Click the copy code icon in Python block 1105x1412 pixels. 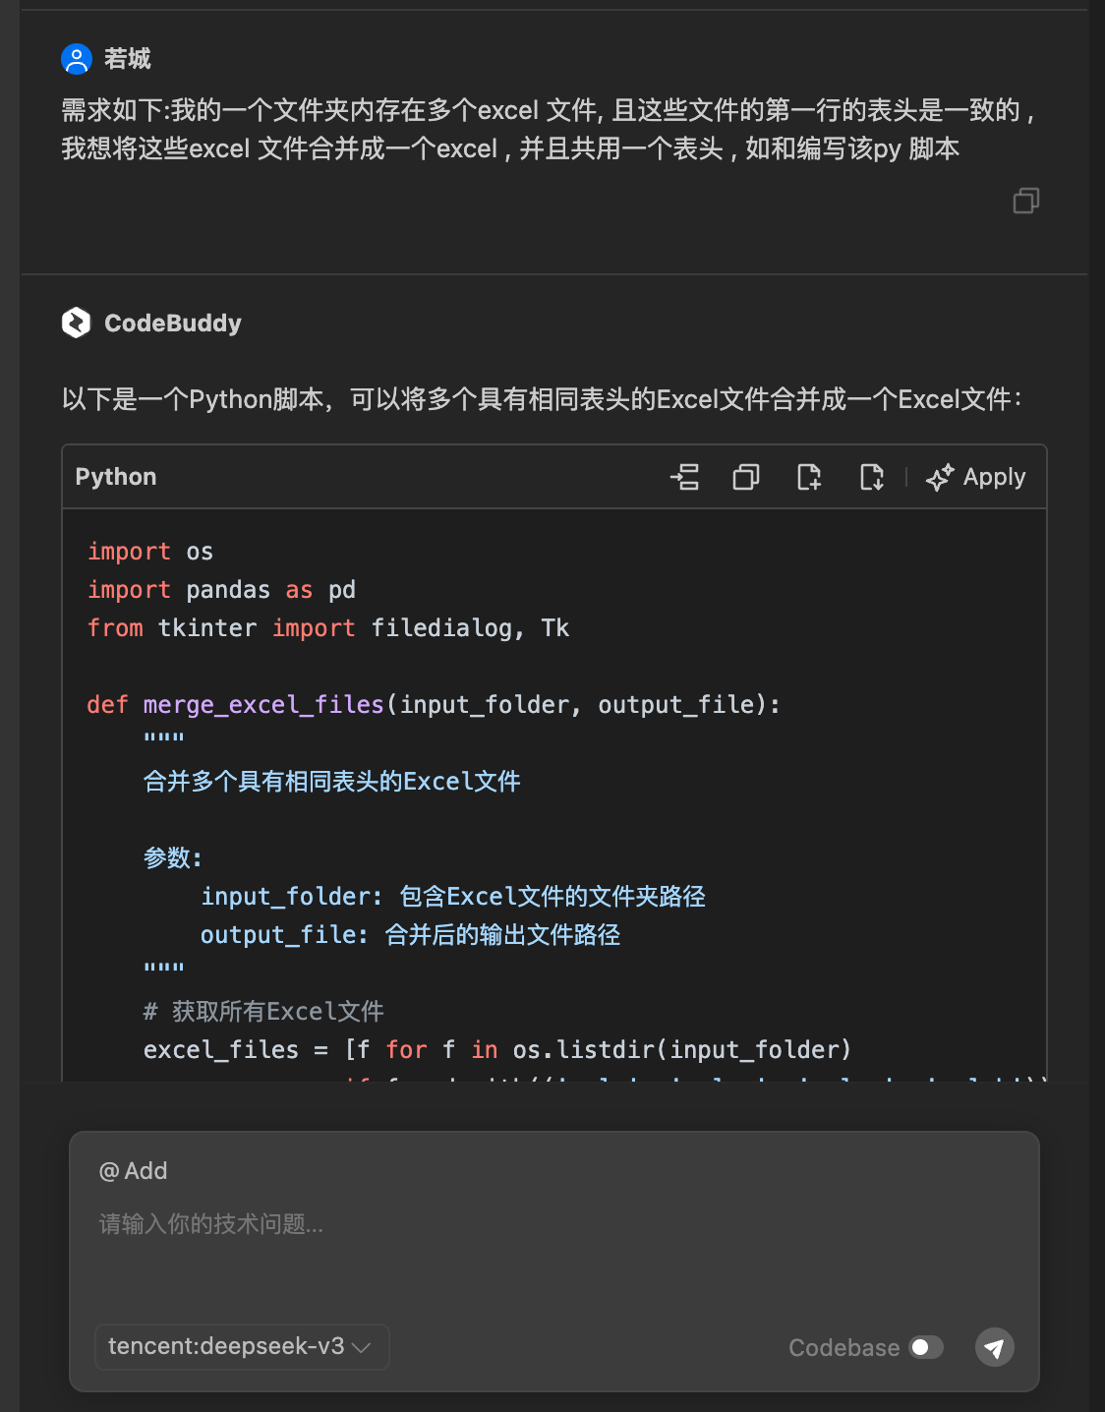point(745,477)
